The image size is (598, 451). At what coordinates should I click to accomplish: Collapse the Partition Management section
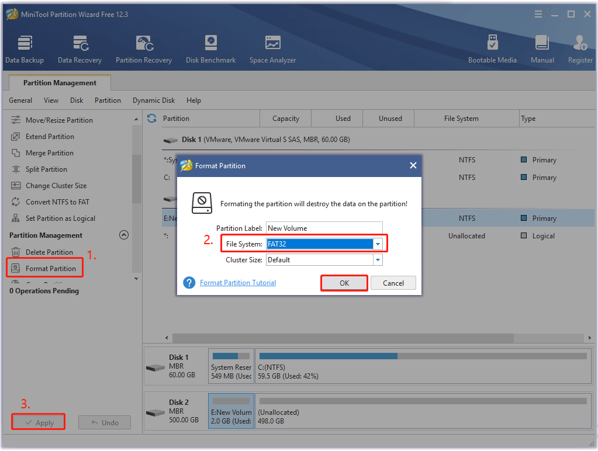[123, 235]
